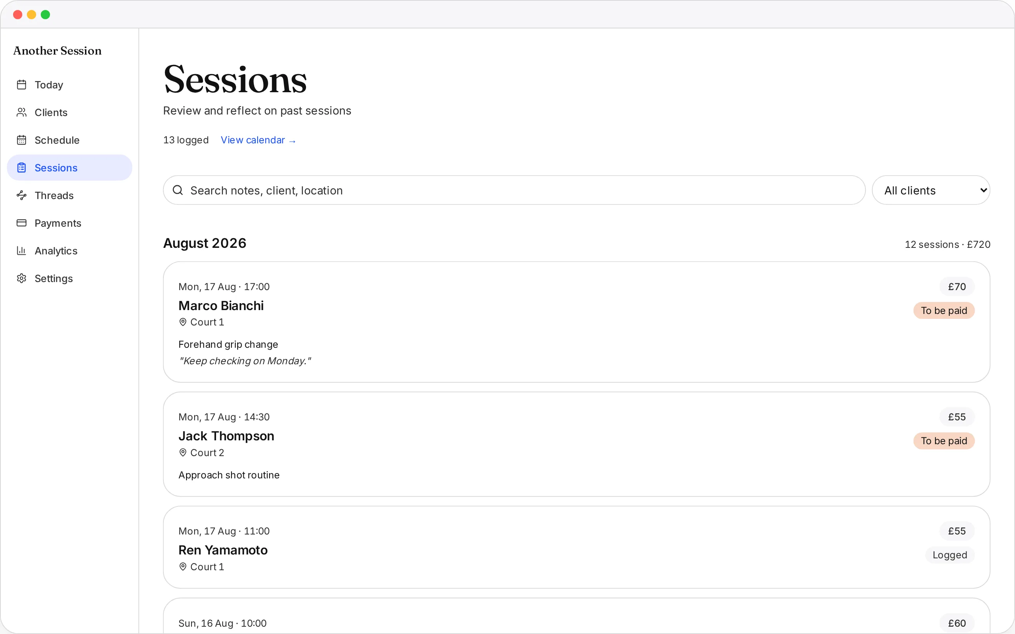Click the £60 badge on Sun 16 Aug card
The height and width of the screenshot is (634, 1015).
click(957, 624)
